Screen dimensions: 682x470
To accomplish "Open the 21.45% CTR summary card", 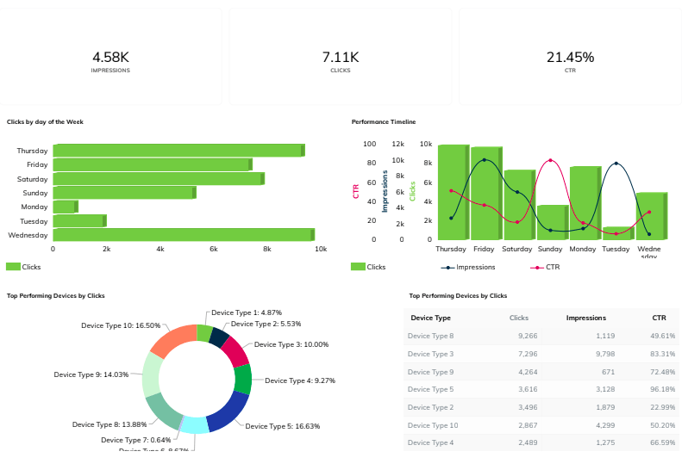I will pos(570,58).
